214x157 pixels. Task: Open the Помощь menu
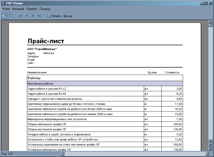click(x=45, y=9)
